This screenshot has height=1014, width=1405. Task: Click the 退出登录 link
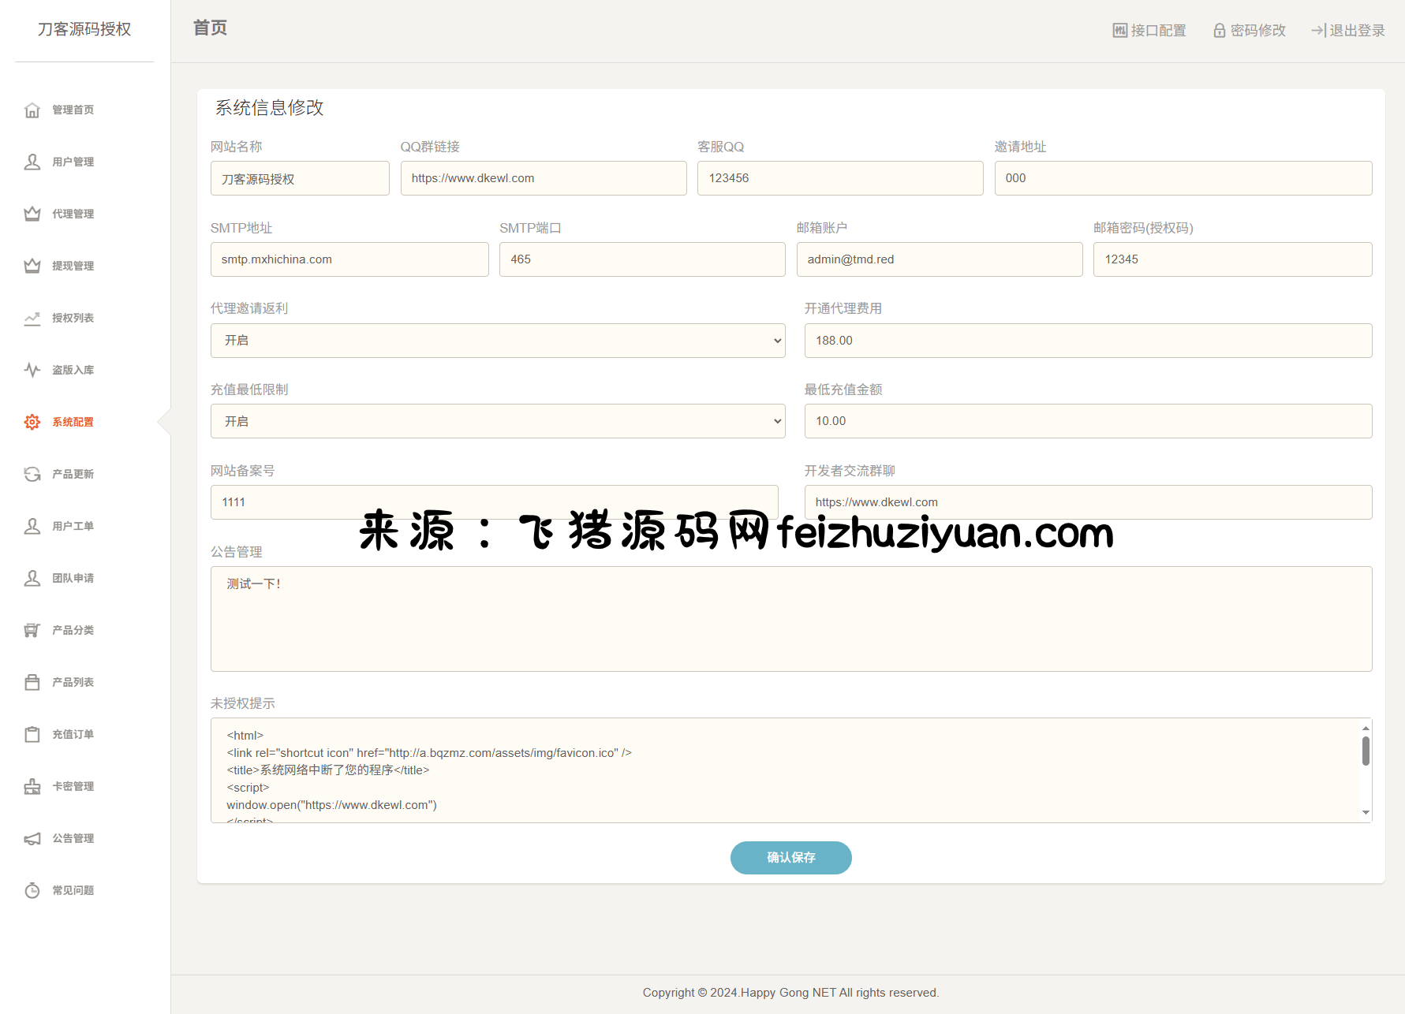pyautogui.click(x=1348, y=31)
